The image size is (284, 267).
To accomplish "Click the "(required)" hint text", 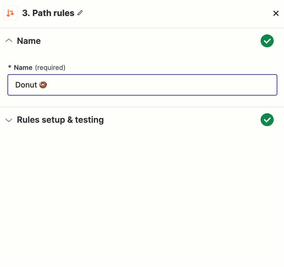I will (x=50, y=68).
